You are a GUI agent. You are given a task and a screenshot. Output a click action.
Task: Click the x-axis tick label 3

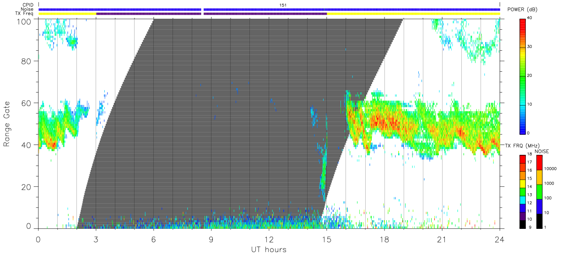pos(96,239)
